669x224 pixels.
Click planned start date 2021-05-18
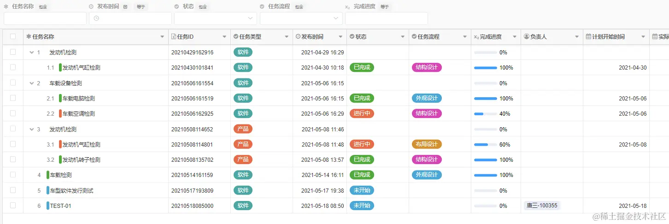(633, 206)
